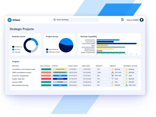
Task: Select the Human Experience MGMT bar
Action: coord(111,47)
